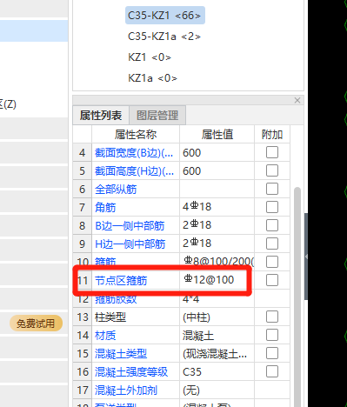Open the 截面高度(H边) property link
This screenshot has height=407, width=347.
tap(134, 171)
